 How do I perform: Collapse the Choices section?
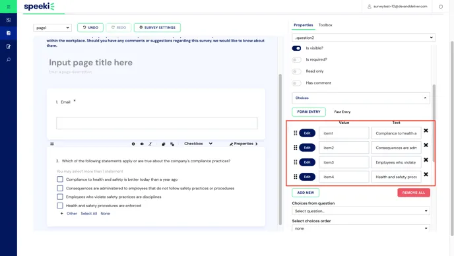[x=361, y=98]
